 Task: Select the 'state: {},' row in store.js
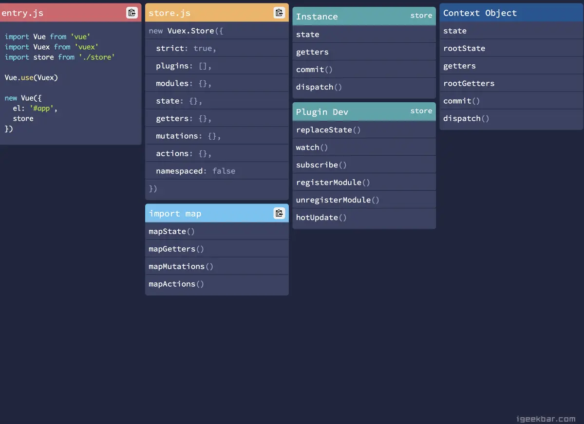pyautogui.click(x=217, y=100)
